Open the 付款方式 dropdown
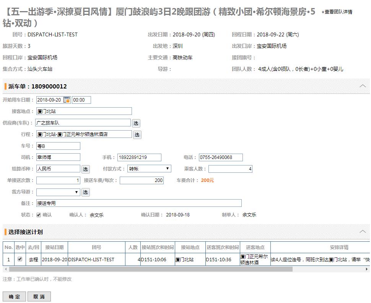This screenshot has width=371, height=303. coord(149,169)
